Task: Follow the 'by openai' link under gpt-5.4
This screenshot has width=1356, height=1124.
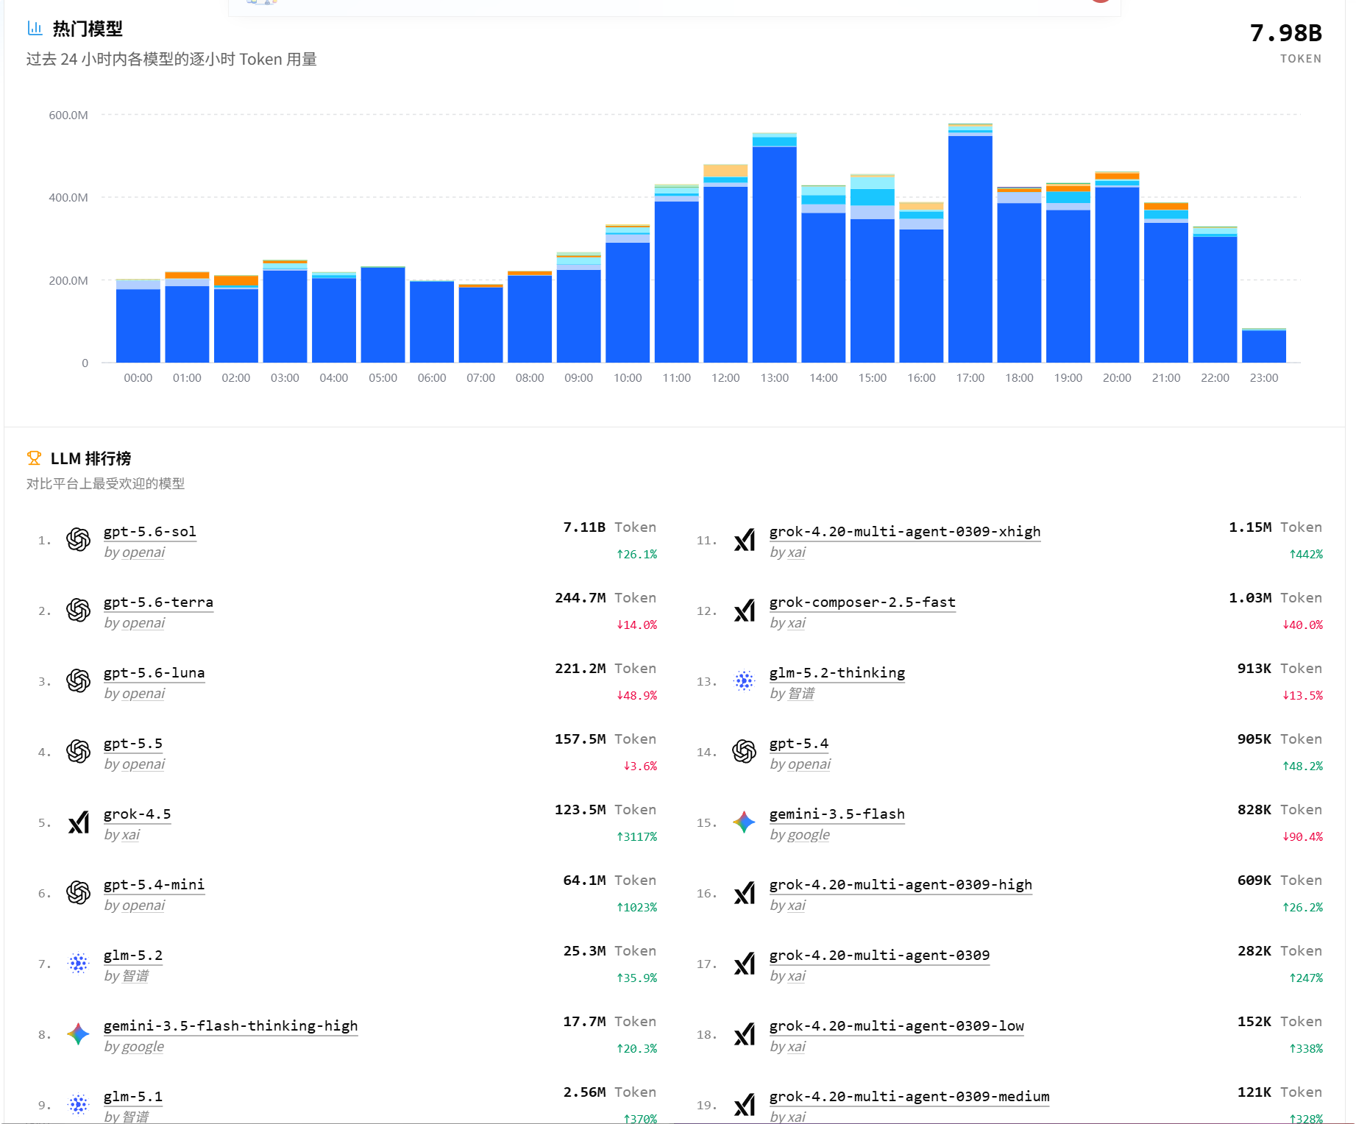Action: point(801,764)
